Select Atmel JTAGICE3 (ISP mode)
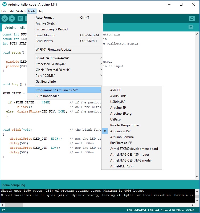Screen dimensions: 200x213 (132, 154)
